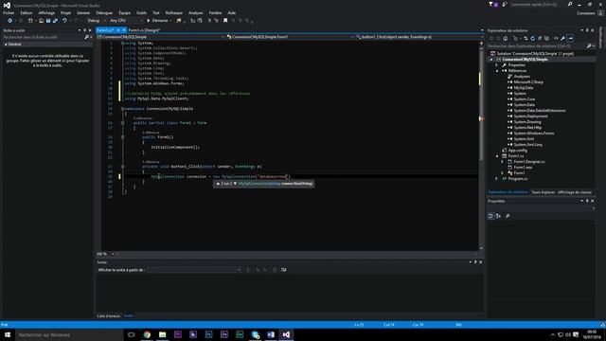Toggle word wrap icon in Output panel
606x341 pixels.
click(284, 270)
